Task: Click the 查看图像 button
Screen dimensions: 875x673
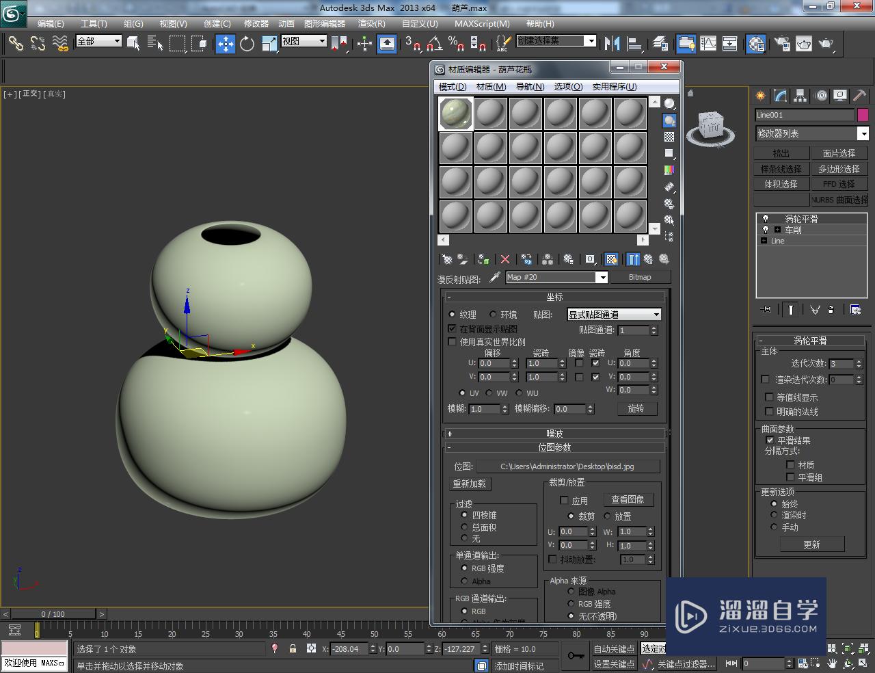Action: [628, 500]
